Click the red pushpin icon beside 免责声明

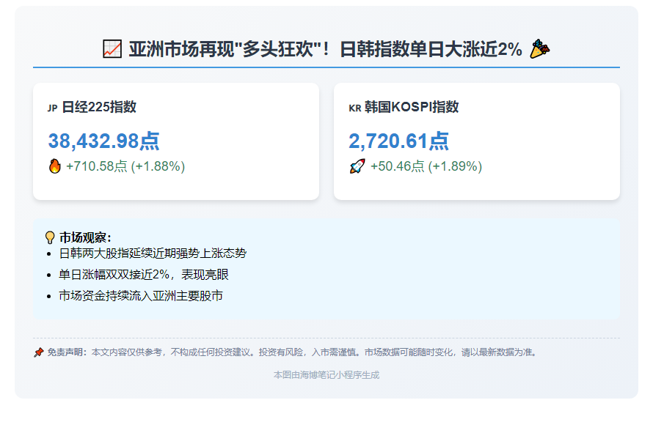[x=39, y=352]
